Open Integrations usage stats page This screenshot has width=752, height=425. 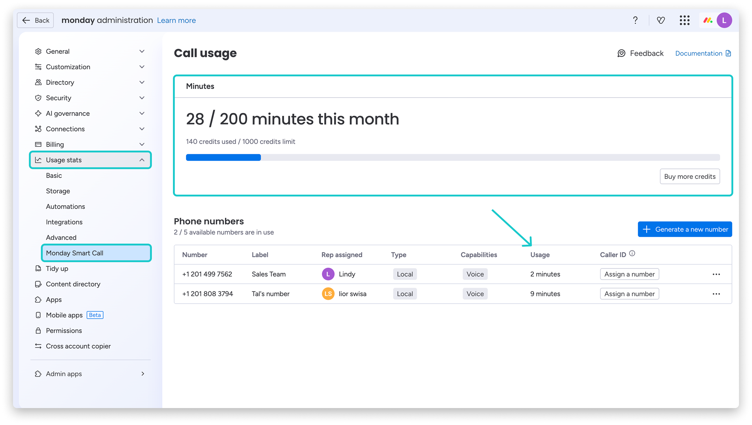64,222
